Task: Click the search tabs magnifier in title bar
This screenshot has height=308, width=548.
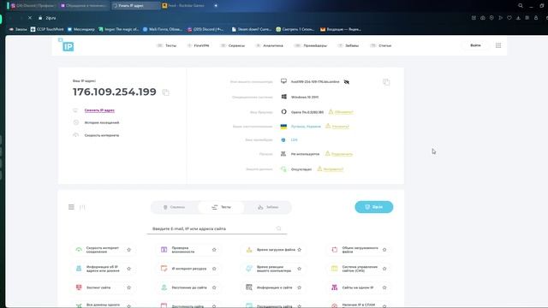Action: click(x=521, y=6)
